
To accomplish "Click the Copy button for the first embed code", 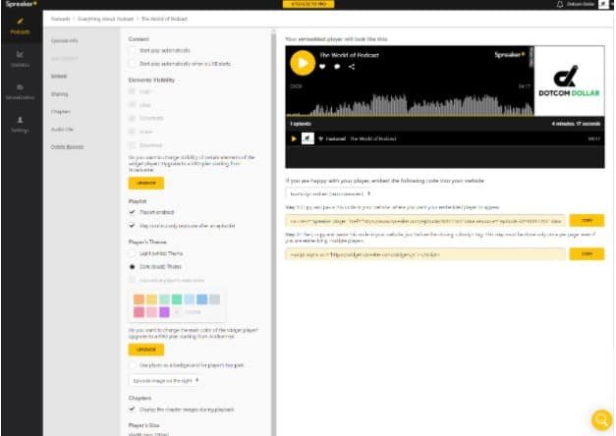I will [x=586, y=221].
